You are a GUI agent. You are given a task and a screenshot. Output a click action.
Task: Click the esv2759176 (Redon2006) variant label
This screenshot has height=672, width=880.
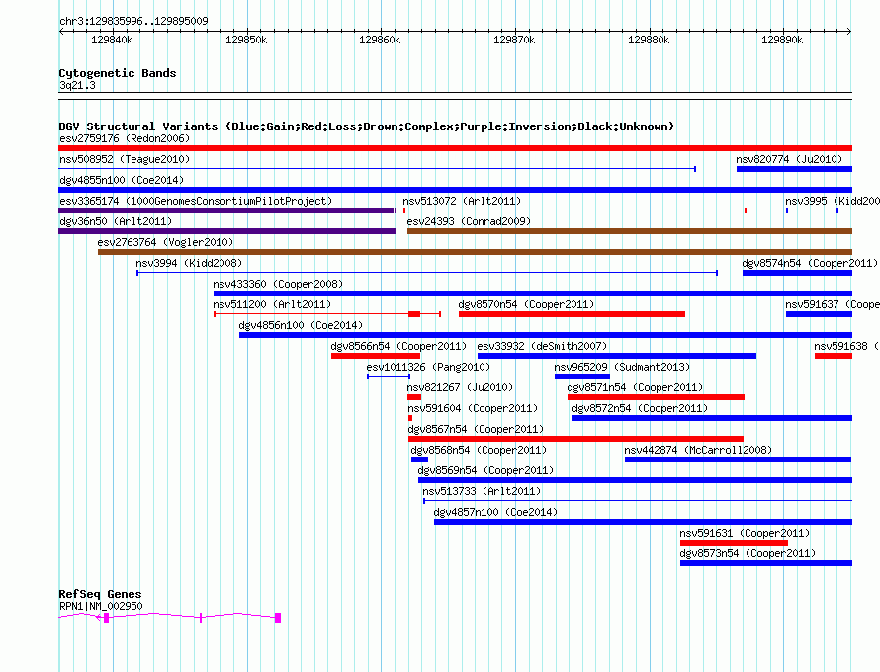point(125,138)
